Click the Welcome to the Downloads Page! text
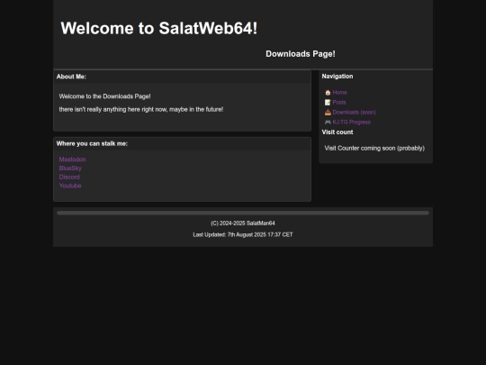 pyautogui.click(x=104, y=96)
